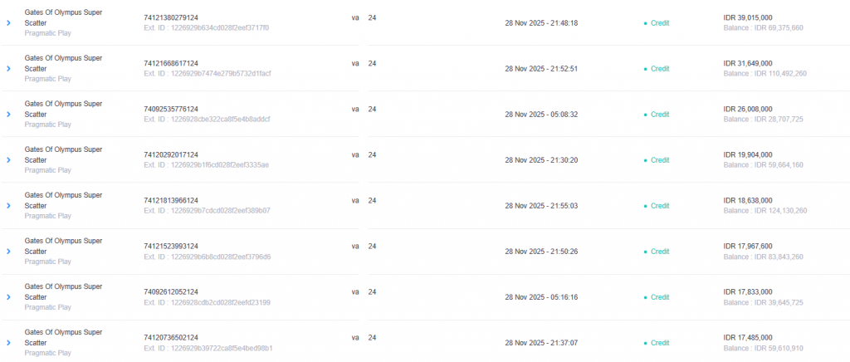Expand the row for transaction 74121523993124
Viewport: 850px width, 362px height.
8,252
